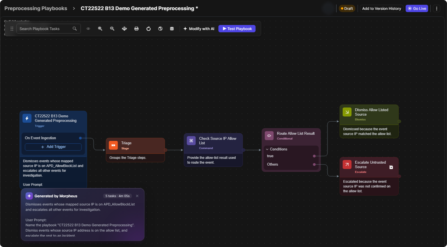Click the '5 tasks · 4m 05s' badge

tap(118, 196)
